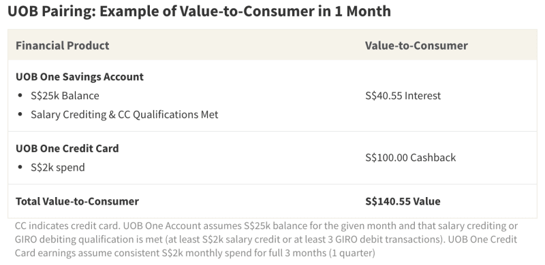Viewport: 545px width, 265px height.
Task: Select the S$100.00 Cashback cell
Action: tap(410, 158)
